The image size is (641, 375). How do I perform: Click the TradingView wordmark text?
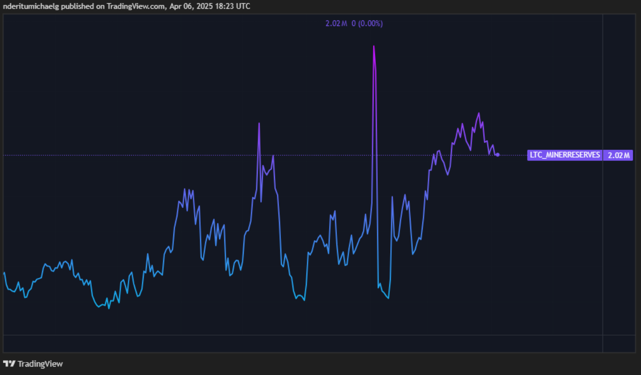click(40, 364)
